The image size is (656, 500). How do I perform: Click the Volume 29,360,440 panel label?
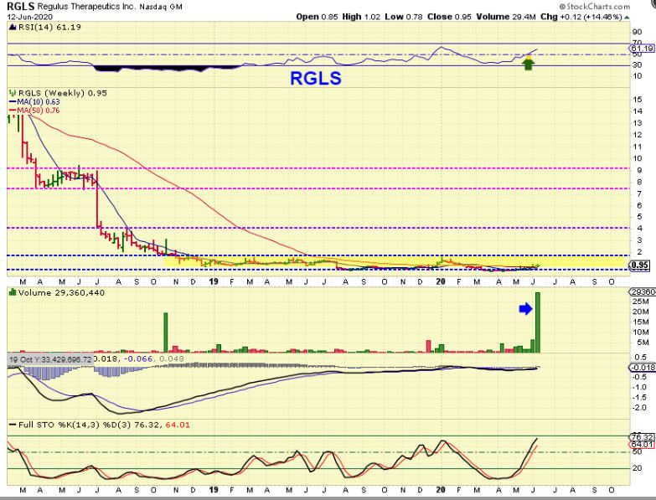point(61,292)
